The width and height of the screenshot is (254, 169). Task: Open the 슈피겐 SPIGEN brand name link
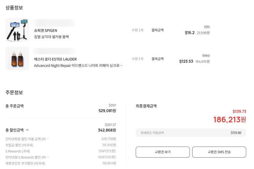click(45, 31)
